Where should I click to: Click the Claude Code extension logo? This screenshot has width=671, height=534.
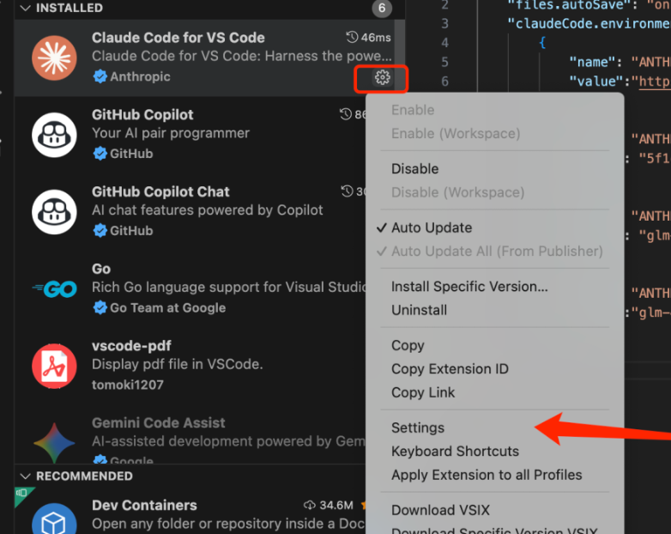click(x=55, y=58)
